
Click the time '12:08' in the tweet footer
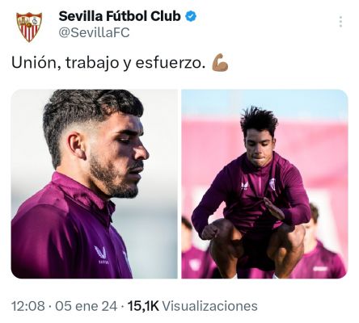(x=28, y=306)
